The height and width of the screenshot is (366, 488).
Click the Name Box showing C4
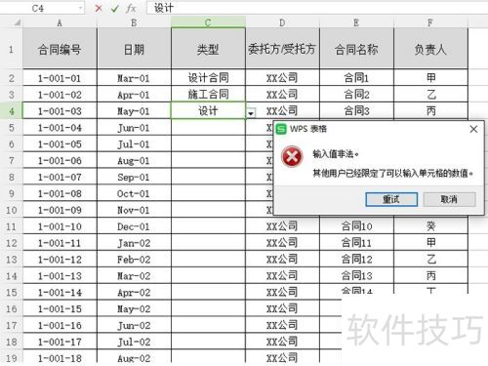[42, 8]
